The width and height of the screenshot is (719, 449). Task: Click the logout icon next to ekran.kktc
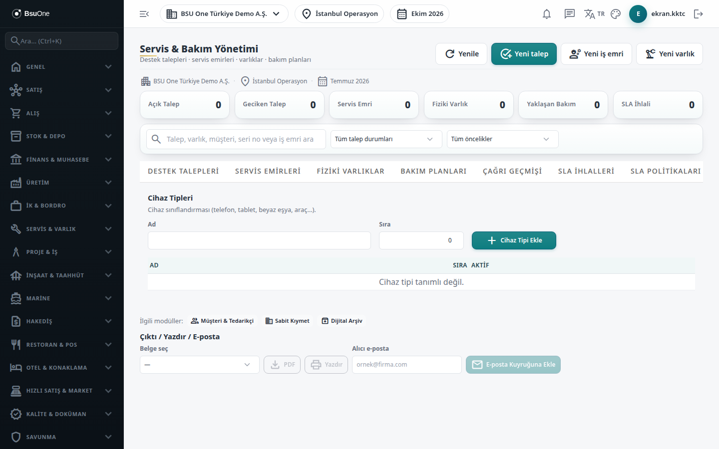[699, 14]
